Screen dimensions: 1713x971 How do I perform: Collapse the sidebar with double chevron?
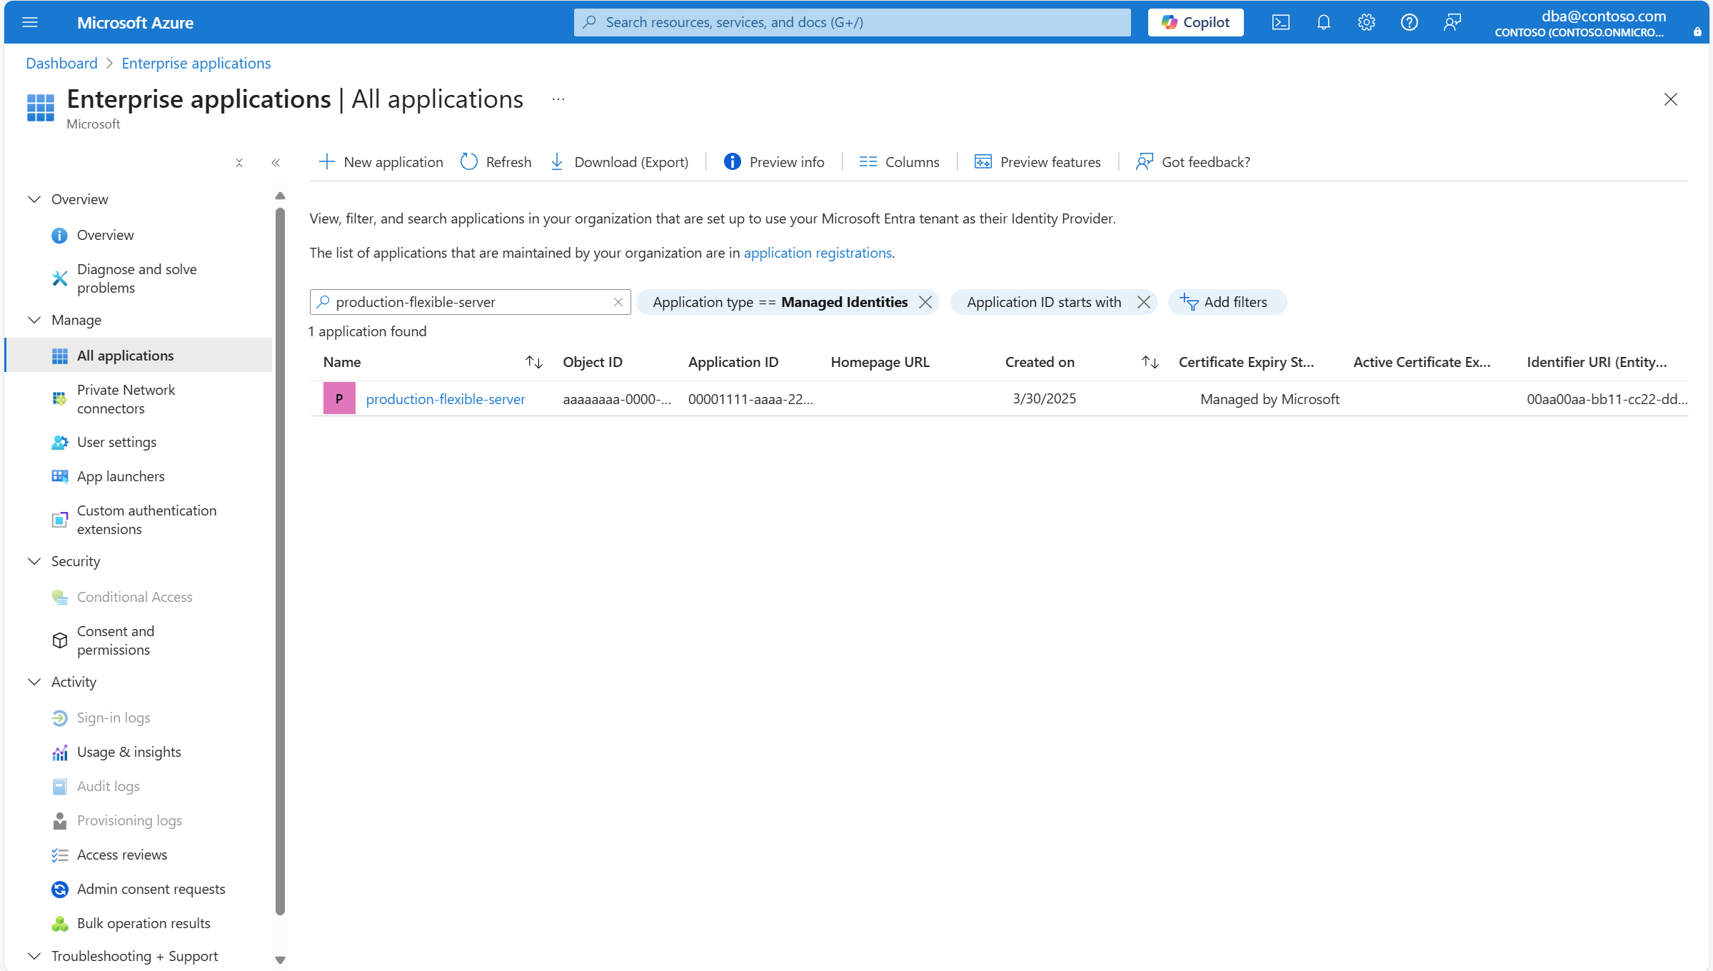276,163
